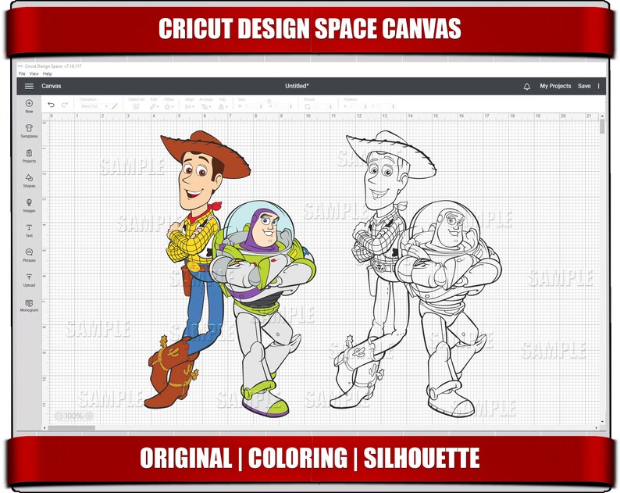Image resolution: width=620 pixels, height=493 pixels.
Task: Expand the Align dropdown
Action: (x=190, y=106)
